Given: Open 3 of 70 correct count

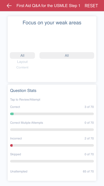Looking at the screenshot, I should coord(89,107).
